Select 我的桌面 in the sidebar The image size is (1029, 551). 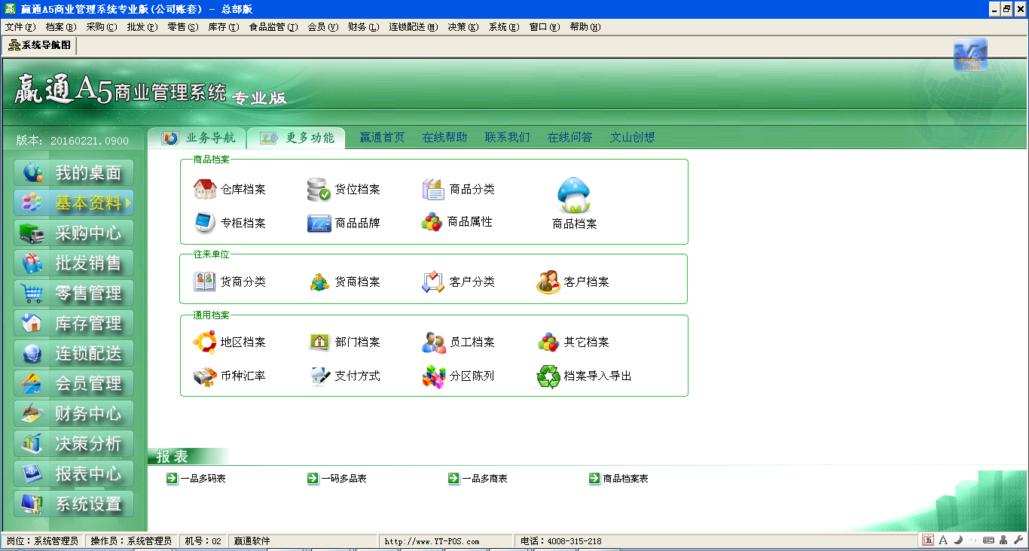click(x=74, y=173)
